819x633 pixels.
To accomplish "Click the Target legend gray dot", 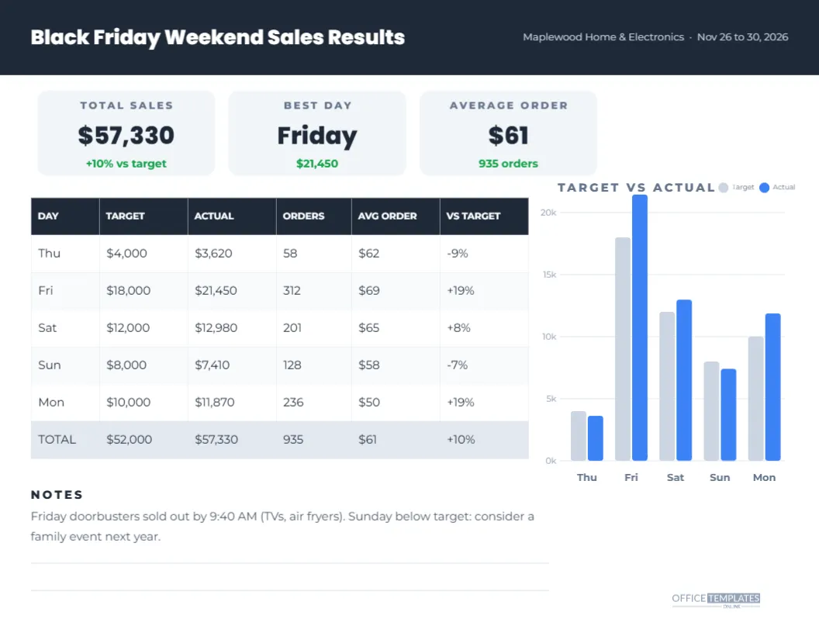I will 724,188.
